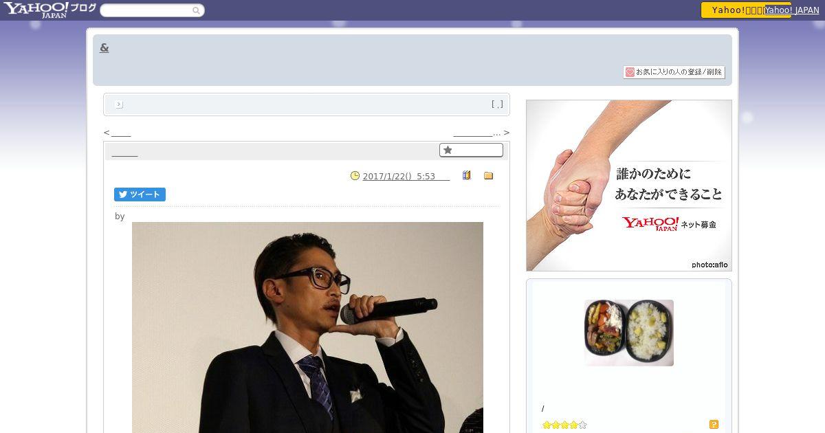
Task: Focus the blog search input field
Action: 146,10
